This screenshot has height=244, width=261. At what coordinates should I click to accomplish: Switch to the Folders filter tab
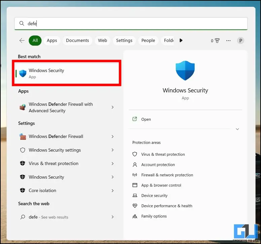pyautogui.click(x=167, y=40)
